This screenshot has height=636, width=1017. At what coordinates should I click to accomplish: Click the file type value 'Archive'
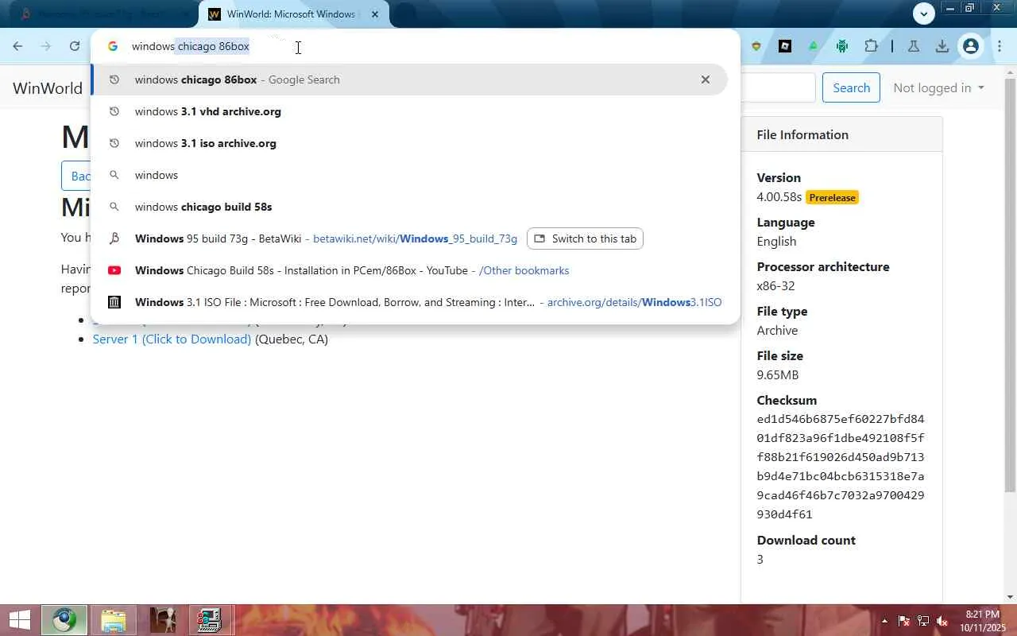click(777, 330)
